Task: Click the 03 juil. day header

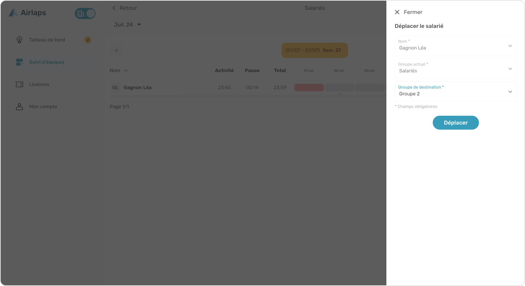Action: [369, 71]
